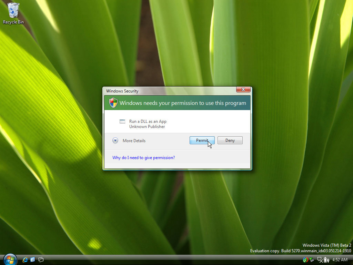Click the second blue Quick Launch icon
The image size is (353, 265).
pyautogui.click(x=33, y=260)
